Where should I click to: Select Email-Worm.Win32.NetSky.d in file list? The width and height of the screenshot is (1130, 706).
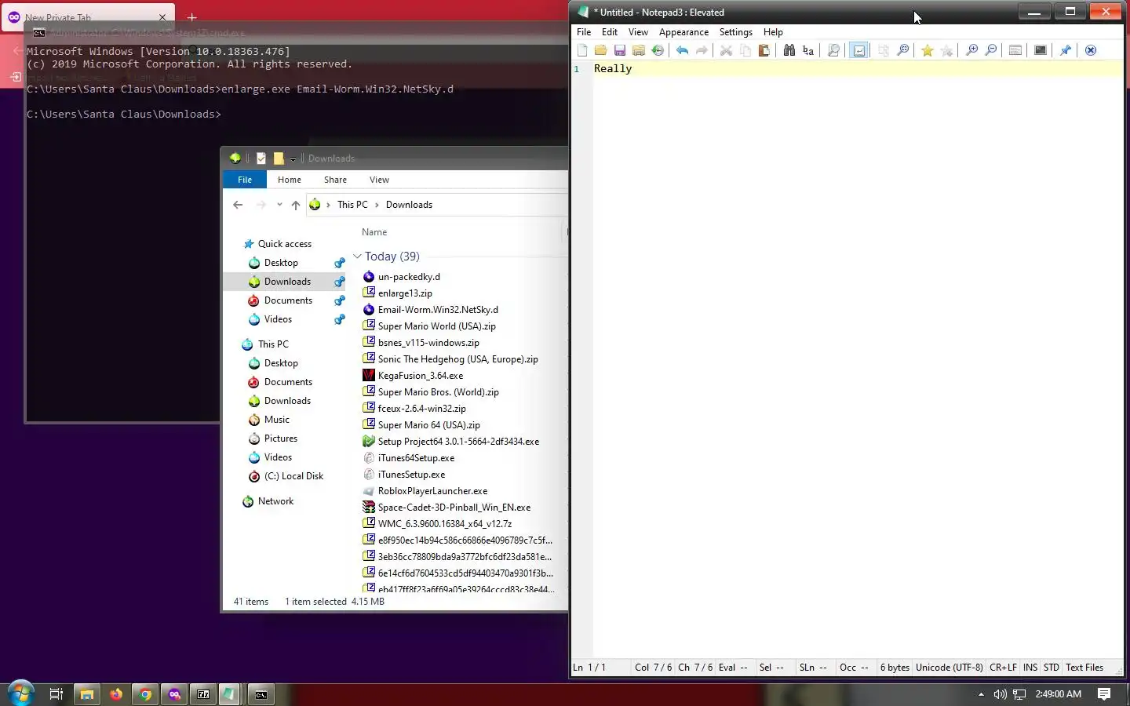[438, 310]
